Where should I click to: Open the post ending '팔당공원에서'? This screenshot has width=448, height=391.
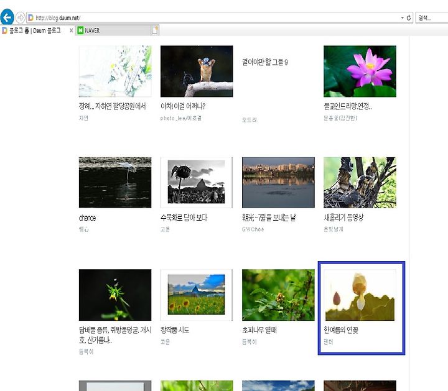coord(112,106)
